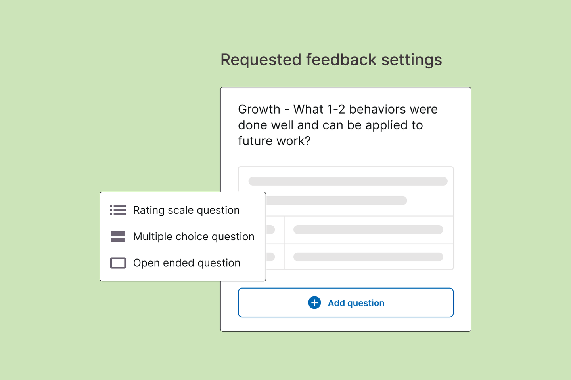
Task: Click the first table row left cell
Action: click(x=275, y=230)
